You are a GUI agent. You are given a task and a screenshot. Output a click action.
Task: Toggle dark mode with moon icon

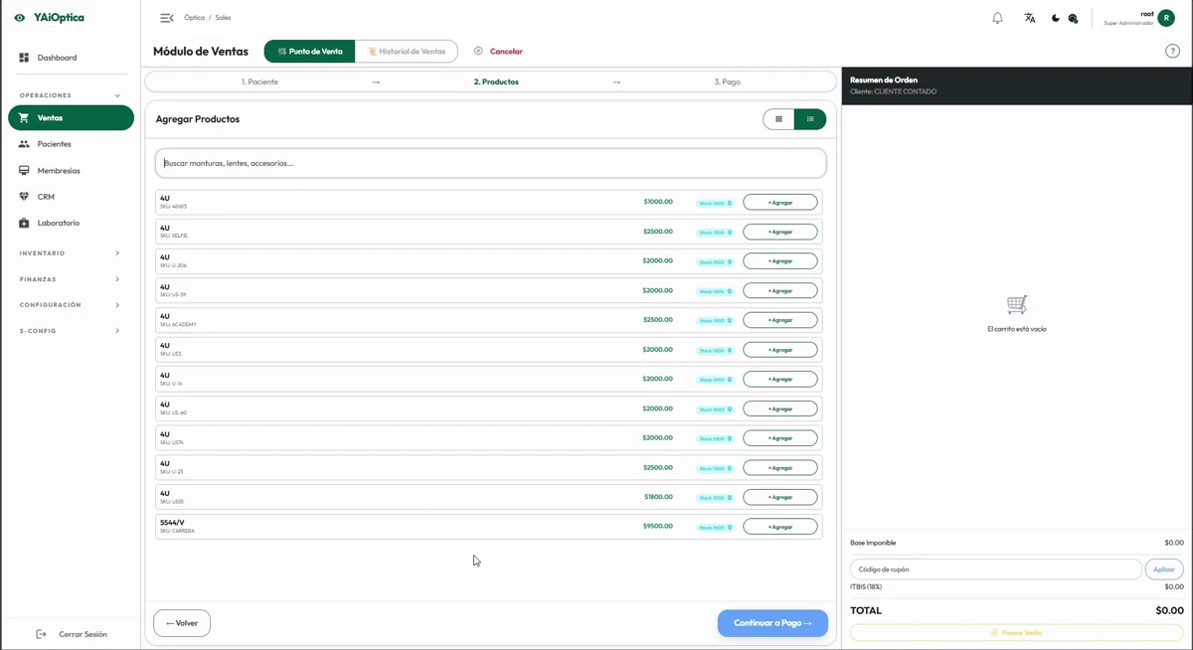[1056, 18]
